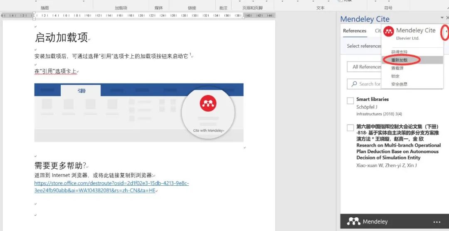Click the red Mendeley Cite logo in the flyout

tap(389, 31)
